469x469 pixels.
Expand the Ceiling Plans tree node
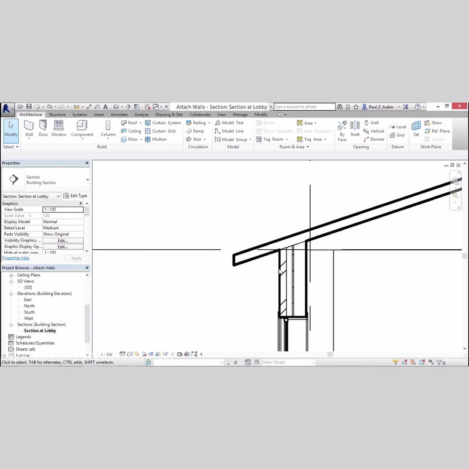(11, 275)
